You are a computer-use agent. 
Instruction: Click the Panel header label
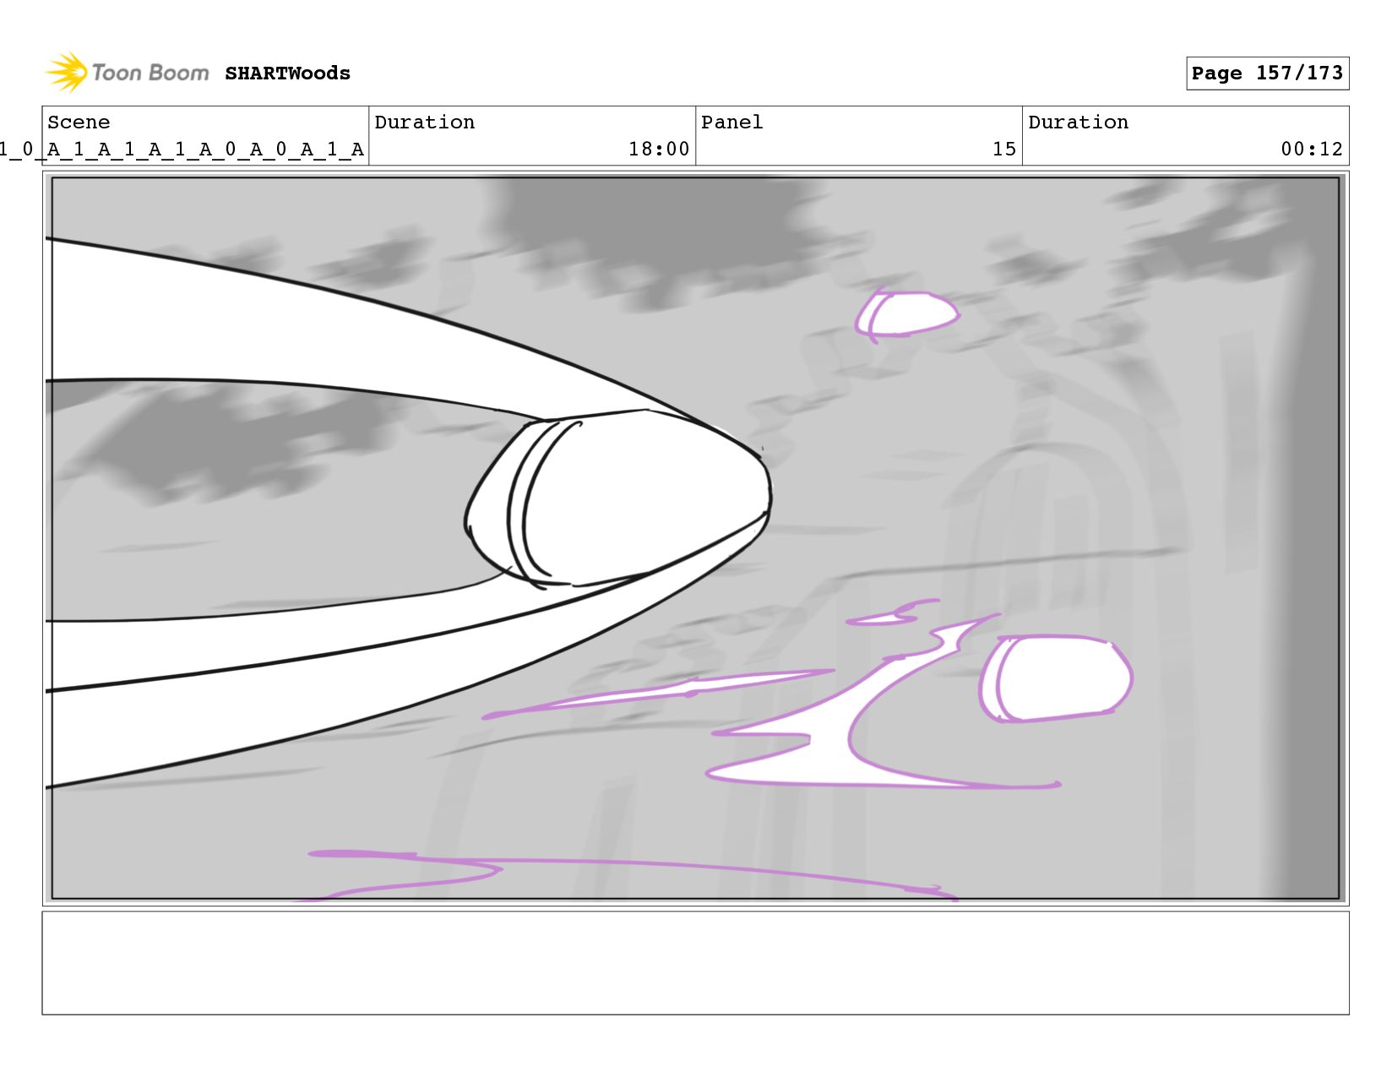click(x=731, y=122)
